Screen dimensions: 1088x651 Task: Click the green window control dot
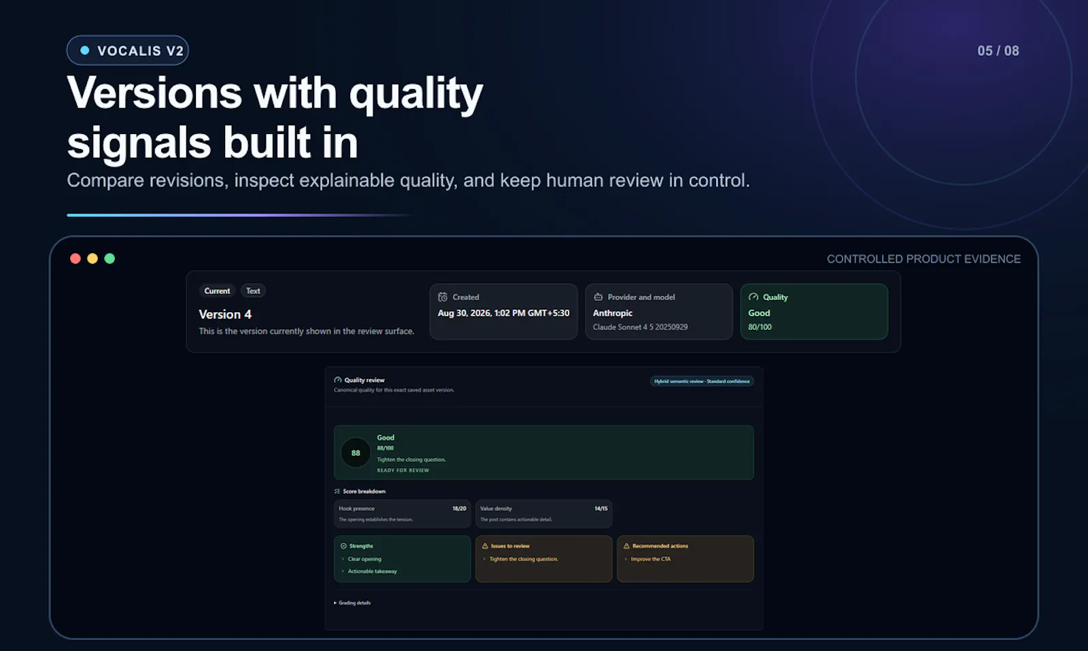click(x=109, y=258)
